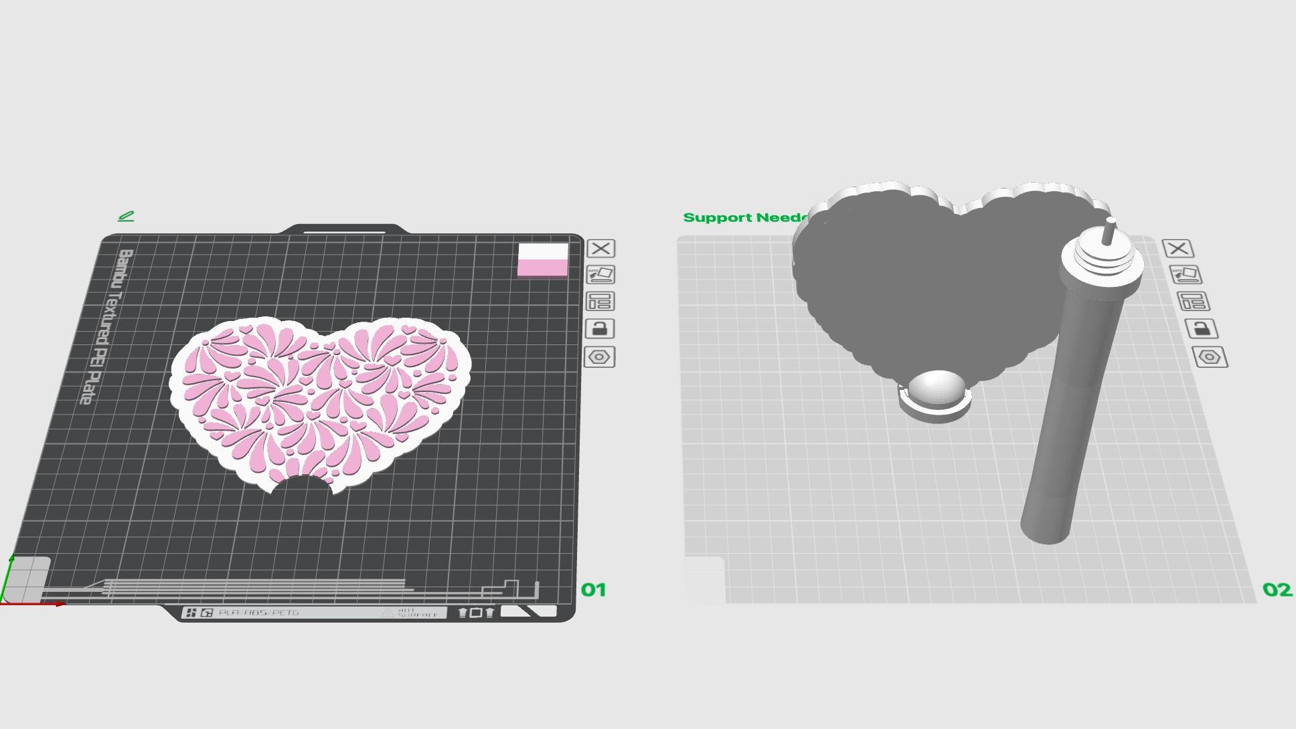The width and height of the screenshot is (1296, 729).
Task: Select plate 02 number label
Action: 1277,590
